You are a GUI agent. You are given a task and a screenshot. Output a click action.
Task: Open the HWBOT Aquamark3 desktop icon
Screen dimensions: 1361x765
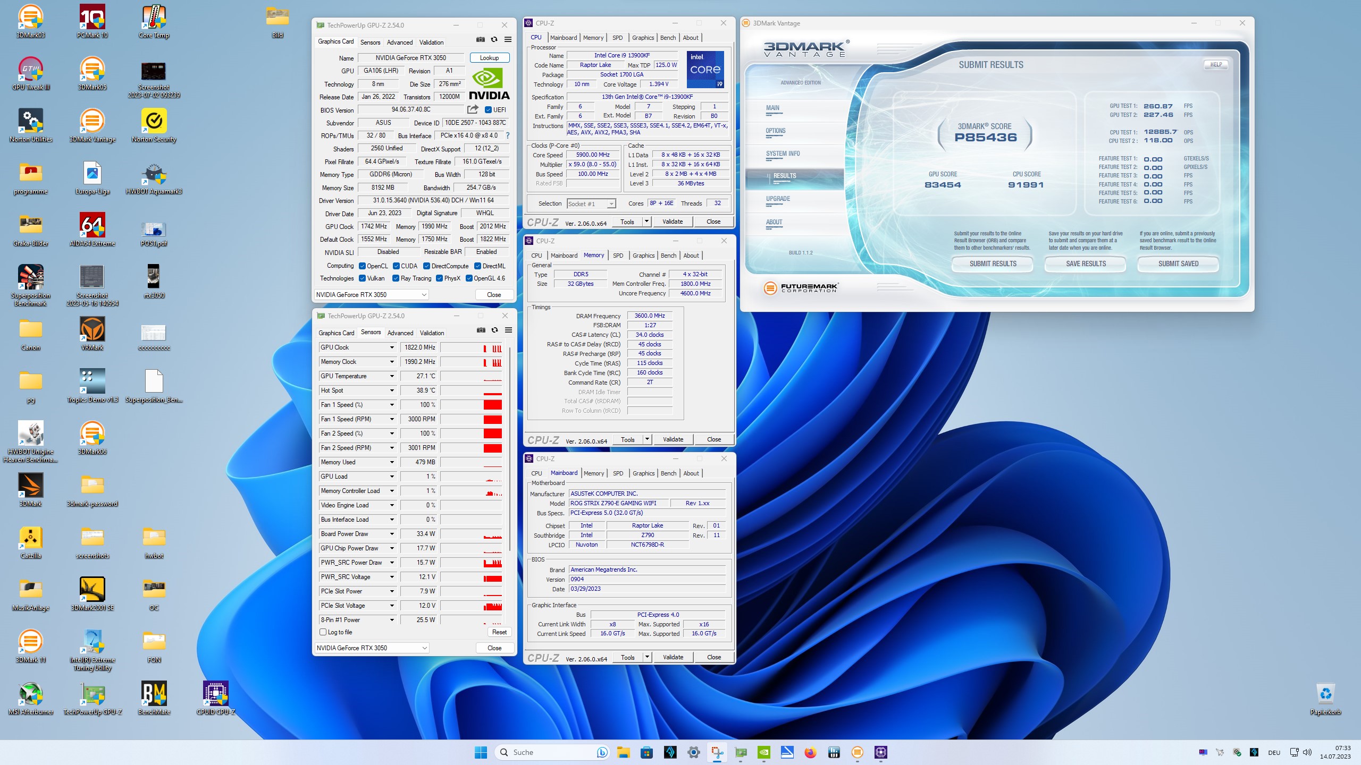[154, 177]
